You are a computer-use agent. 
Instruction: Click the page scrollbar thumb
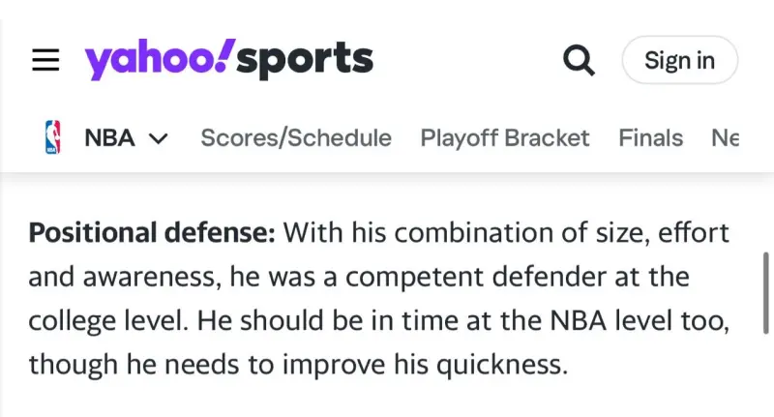pyautogui.click(x=765, y=293)
